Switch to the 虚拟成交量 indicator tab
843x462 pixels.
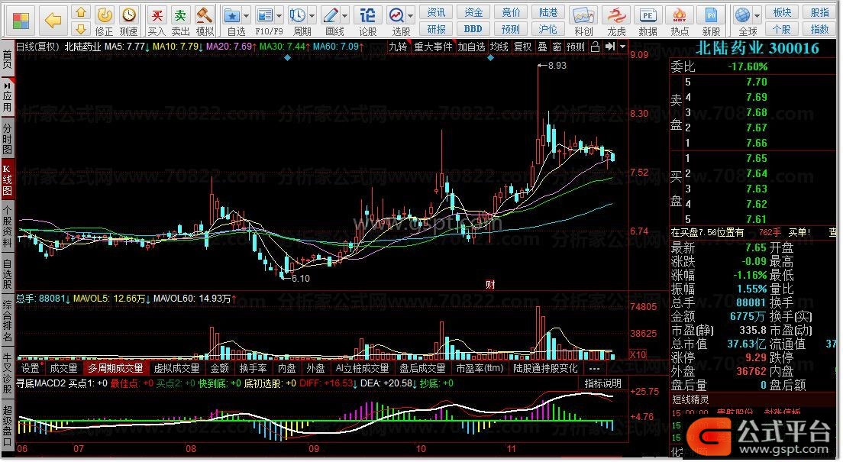(176, 368)
